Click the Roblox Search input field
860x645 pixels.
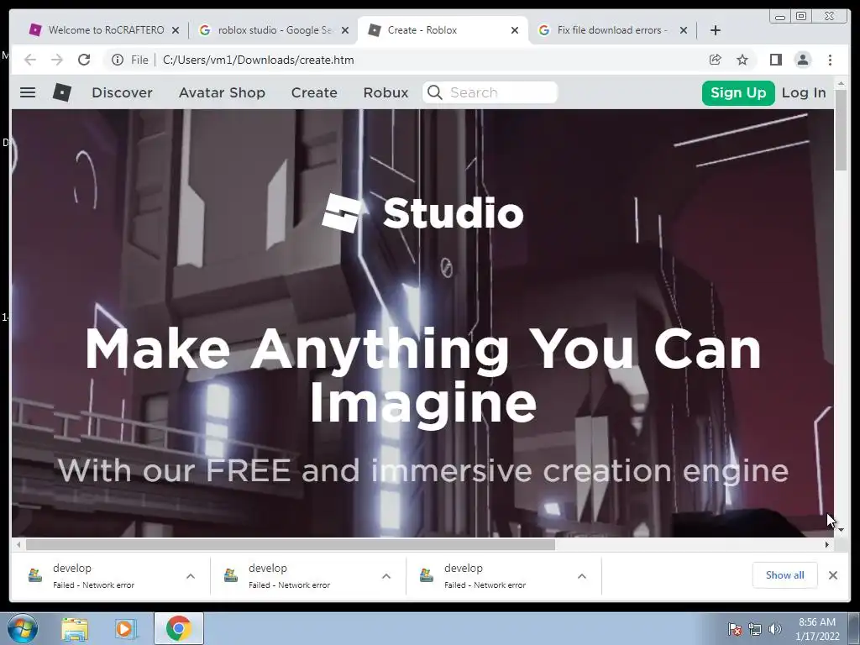pos(490,92)
